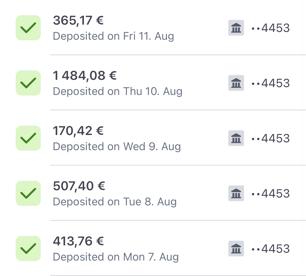This screenshot has width=306, height=276.
Task: Click bank icon for 1 484,08 € deposit
Action: point(236,83)
